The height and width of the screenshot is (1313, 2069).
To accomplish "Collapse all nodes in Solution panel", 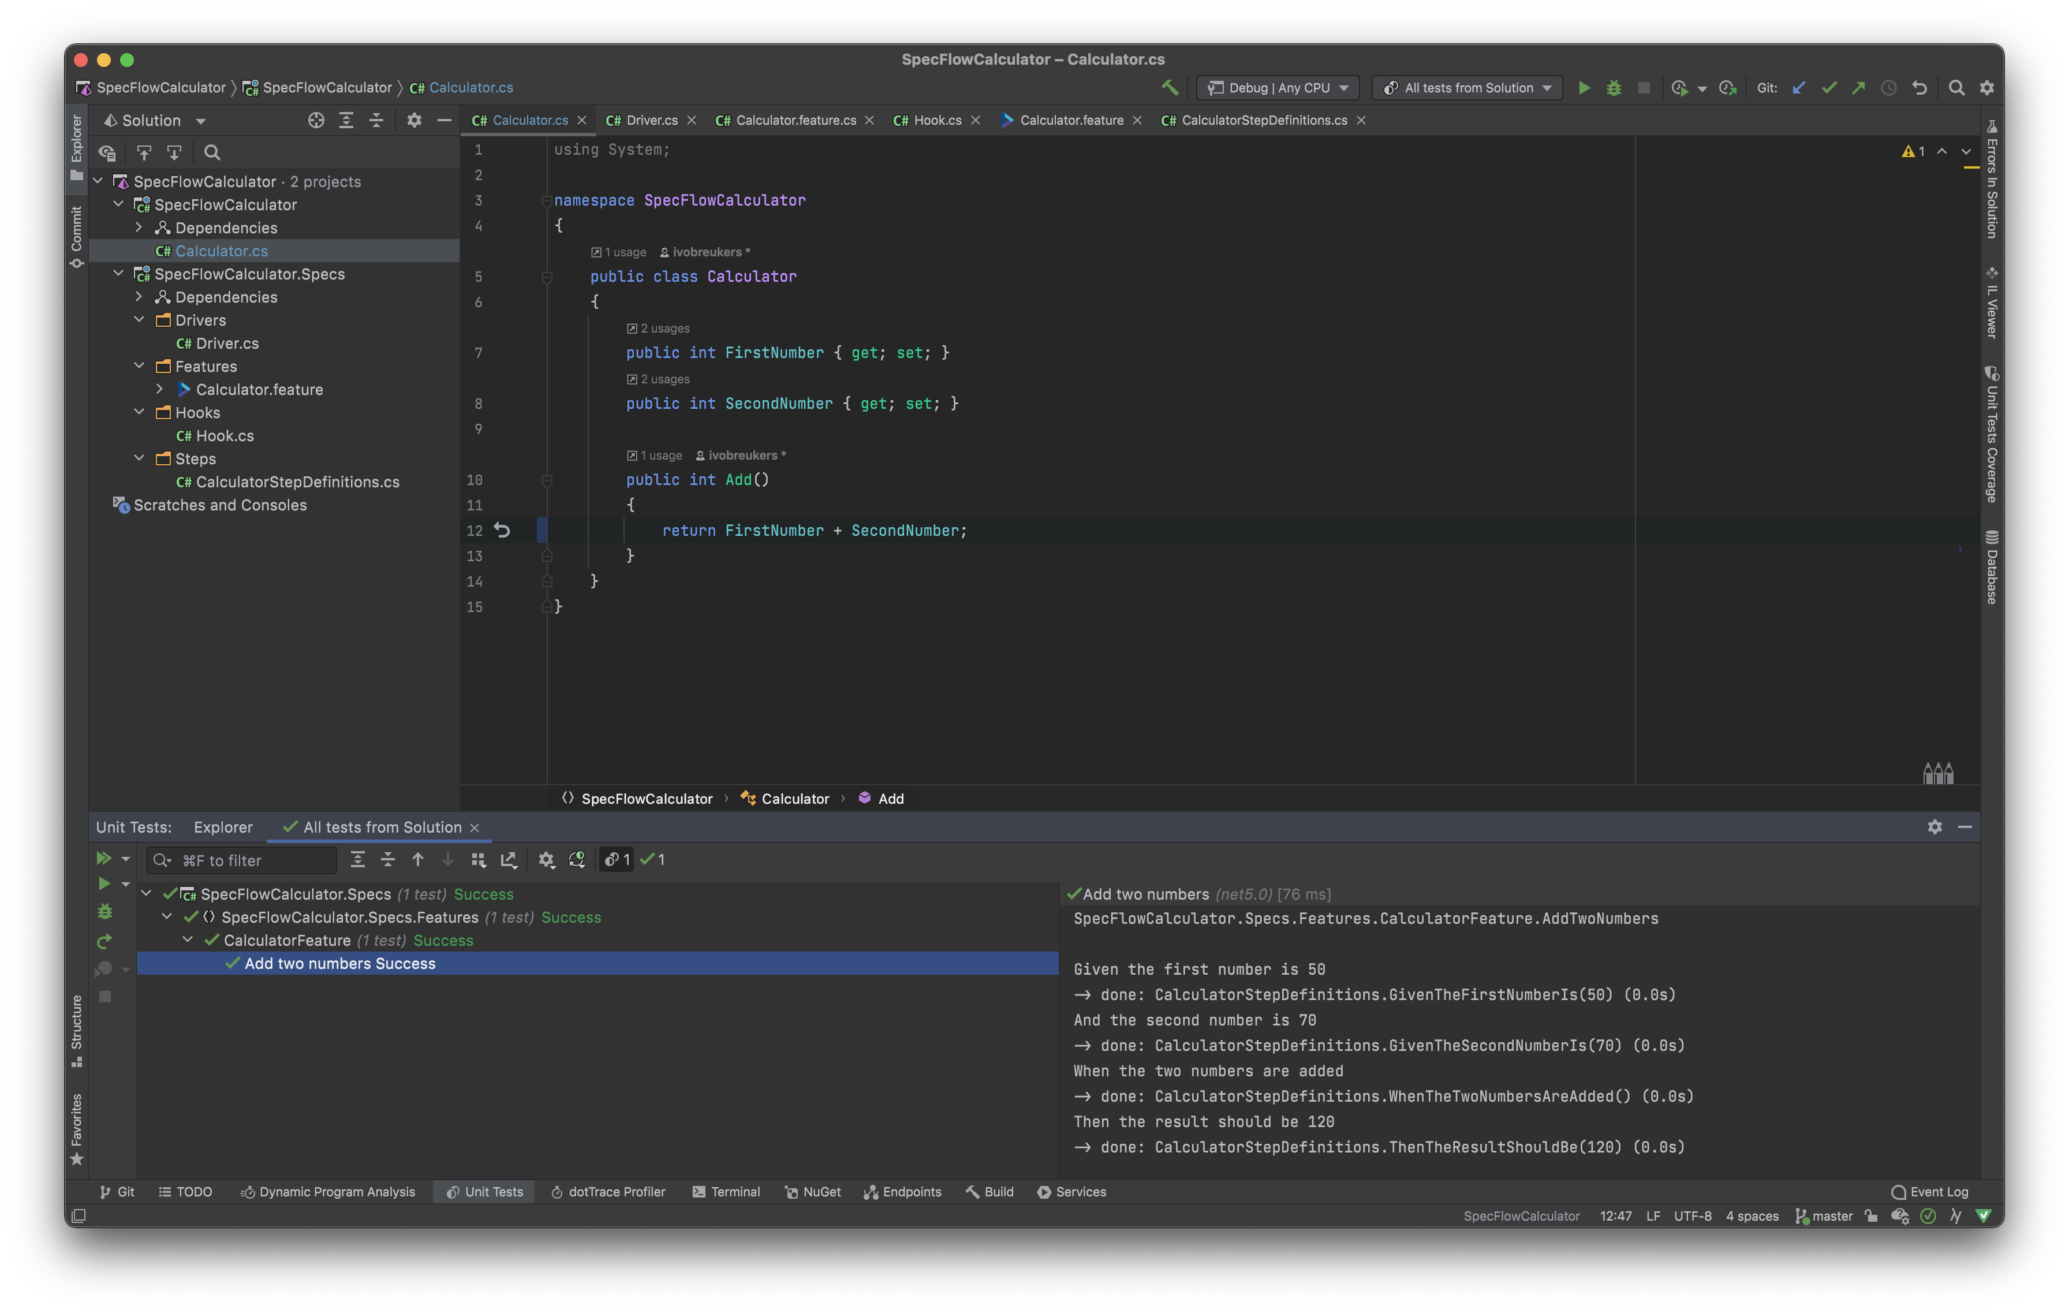I will (x=376, y=120).
